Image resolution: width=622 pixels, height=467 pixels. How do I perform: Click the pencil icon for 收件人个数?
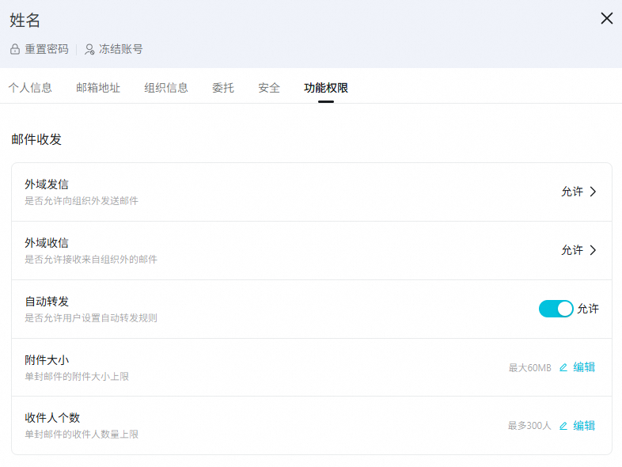tap(563, 426)
